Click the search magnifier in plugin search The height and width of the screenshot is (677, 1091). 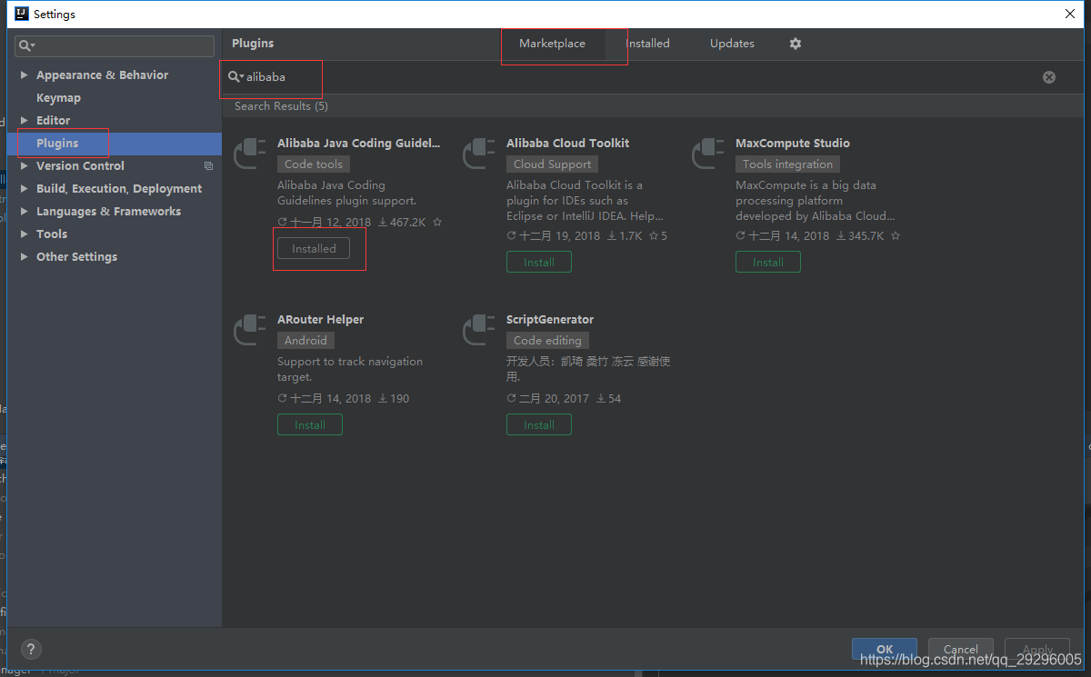point(235,77)
